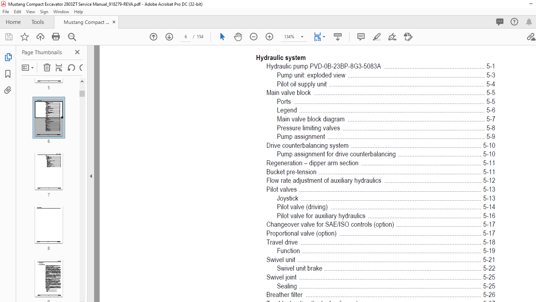Add document to starred favorites

[25, 37]
